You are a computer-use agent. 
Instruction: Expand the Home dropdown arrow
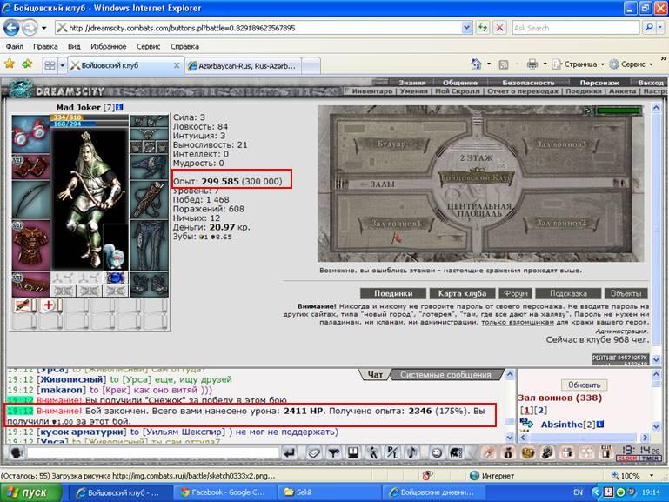coord(489,64)
